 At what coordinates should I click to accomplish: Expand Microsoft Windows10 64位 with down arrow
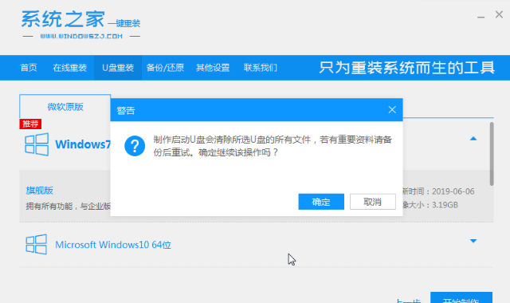tap(473, 241)
